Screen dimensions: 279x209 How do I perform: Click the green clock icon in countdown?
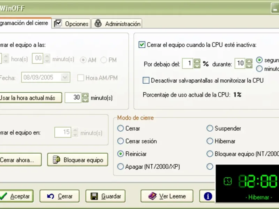228,181
